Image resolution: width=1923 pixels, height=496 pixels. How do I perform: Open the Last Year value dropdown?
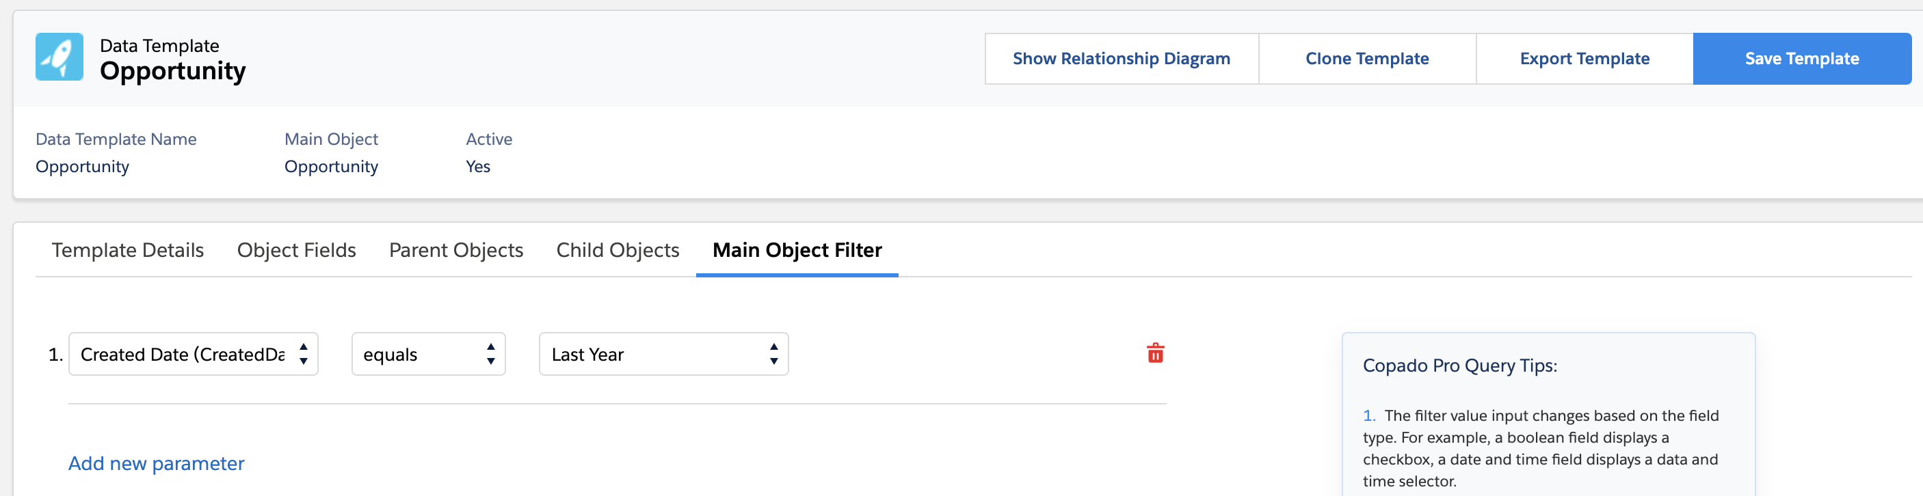[x=663, y=355]
